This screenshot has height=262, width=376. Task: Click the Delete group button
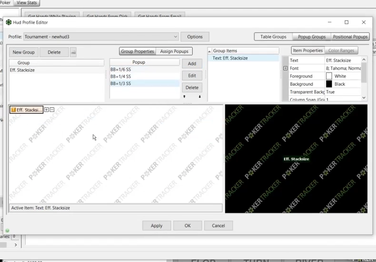(54, 52)
